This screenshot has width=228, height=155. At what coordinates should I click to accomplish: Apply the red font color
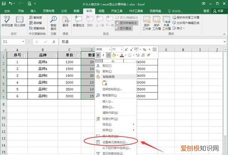(122, 55)
